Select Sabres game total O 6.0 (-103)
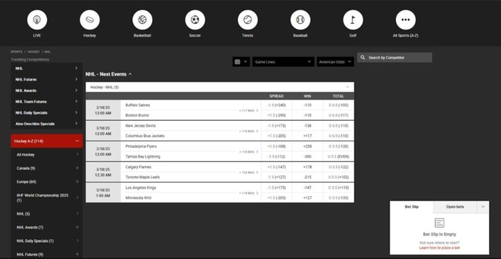 [x=339, y=105]
